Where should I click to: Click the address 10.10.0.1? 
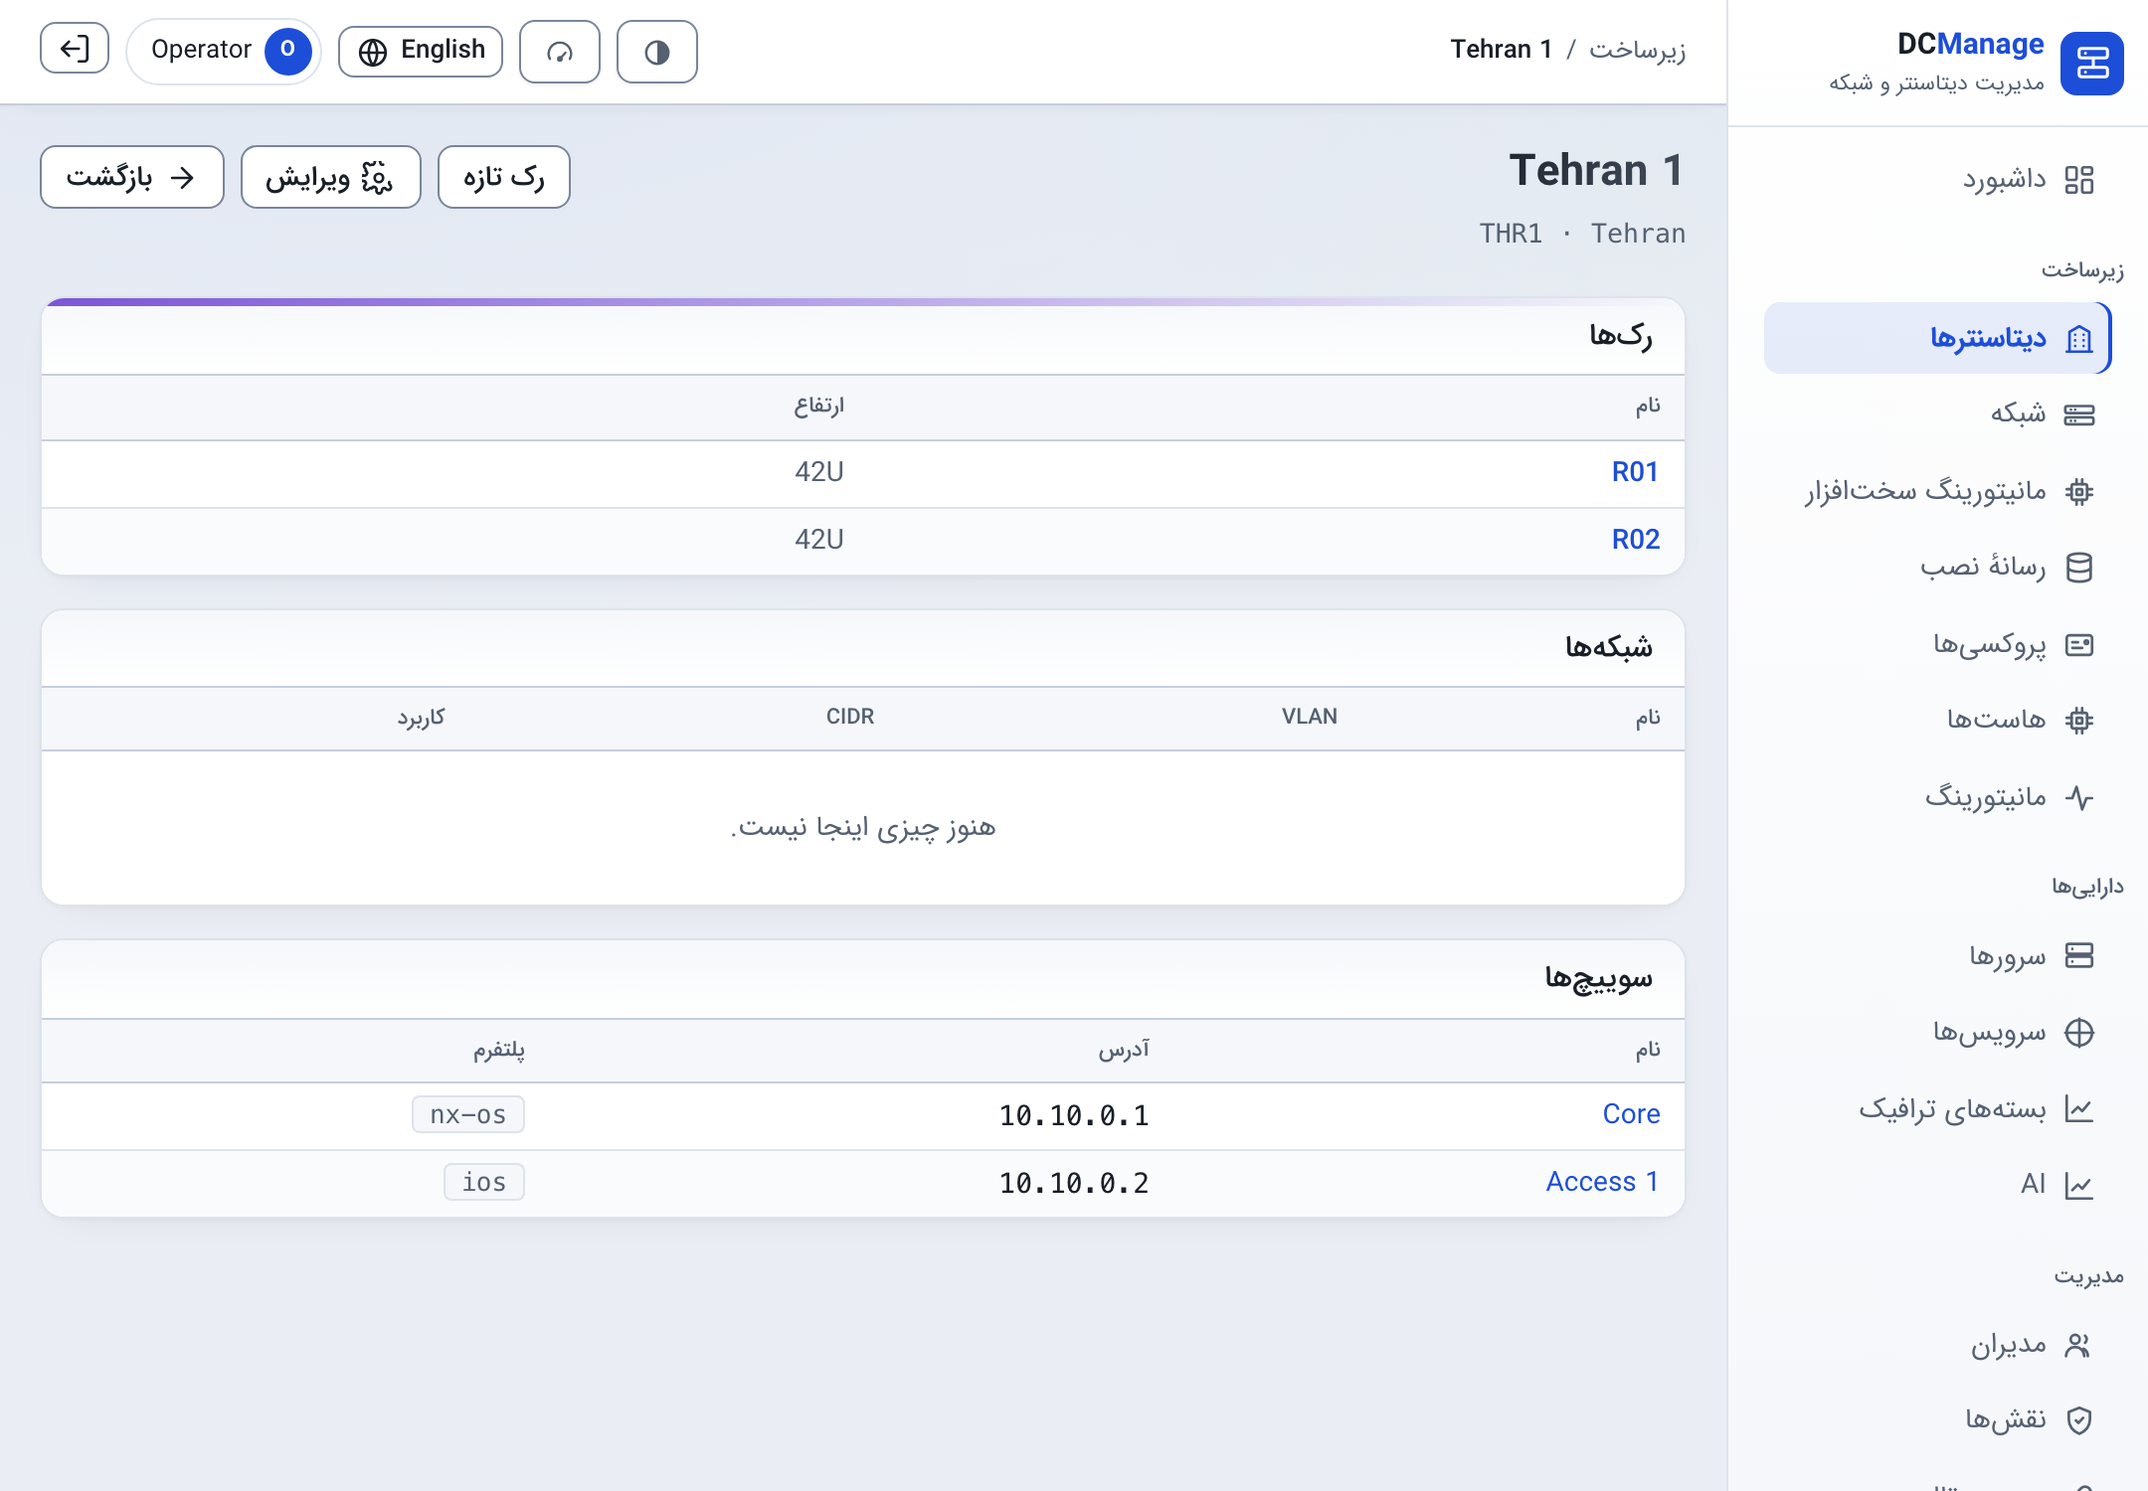click(x=1074, y=1115)
